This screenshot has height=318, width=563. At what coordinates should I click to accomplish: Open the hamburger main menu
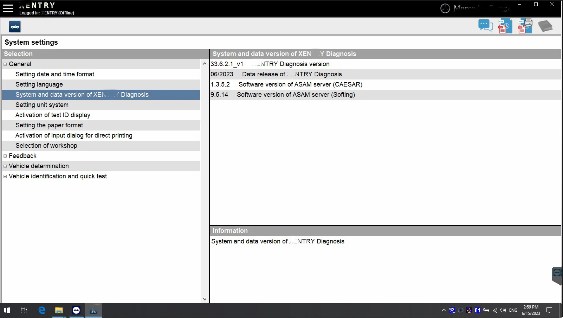(x=8, y=8)
